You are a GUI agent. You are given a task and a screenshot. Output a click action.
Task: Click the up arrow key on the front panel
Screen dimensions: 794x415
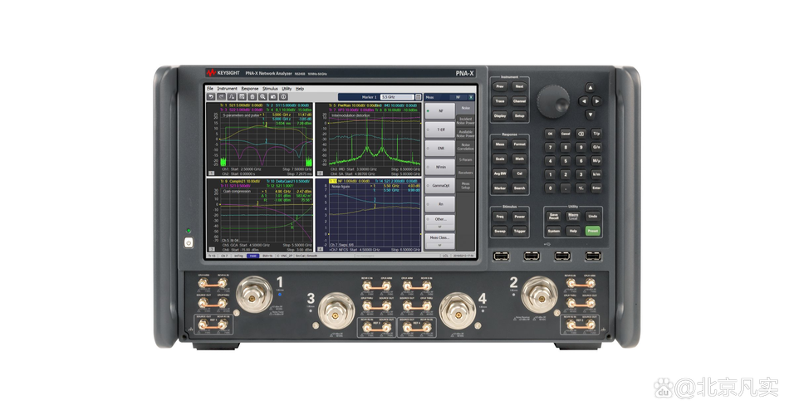tap(590, 87)
